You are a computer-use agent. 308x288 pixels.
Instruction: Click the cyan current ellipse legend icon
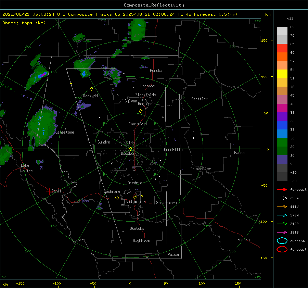(282, 241)
